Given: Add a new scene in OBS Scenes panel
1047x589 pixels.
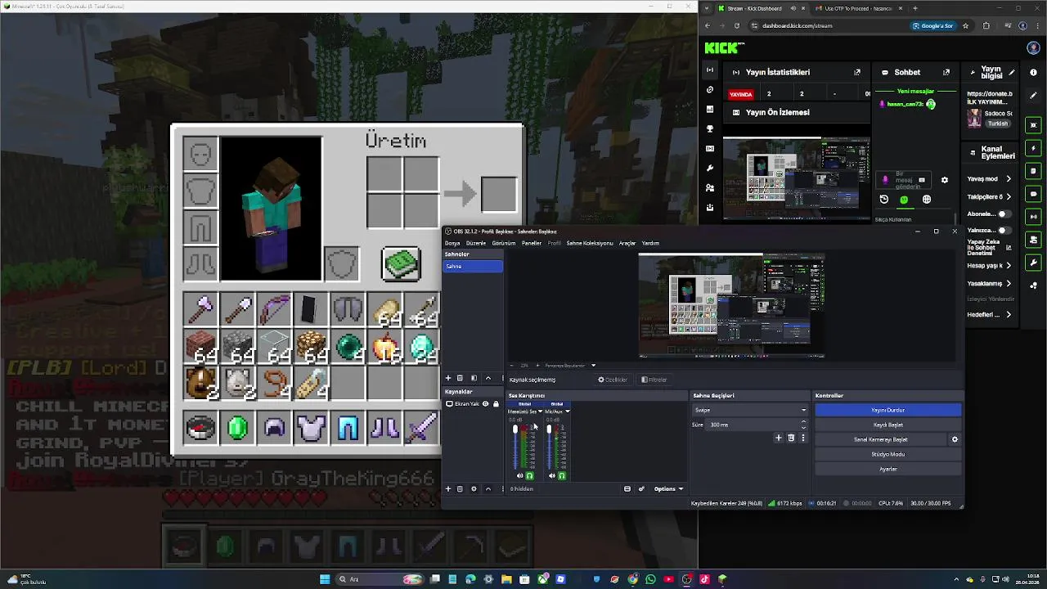Looking at the screenshot, I should [447, 378].
